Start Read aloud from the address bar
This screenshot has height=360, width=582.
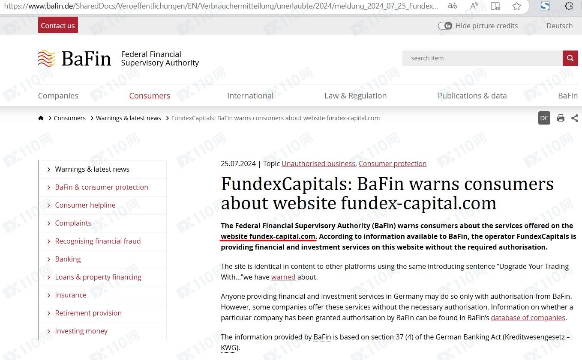click(474, 6)
